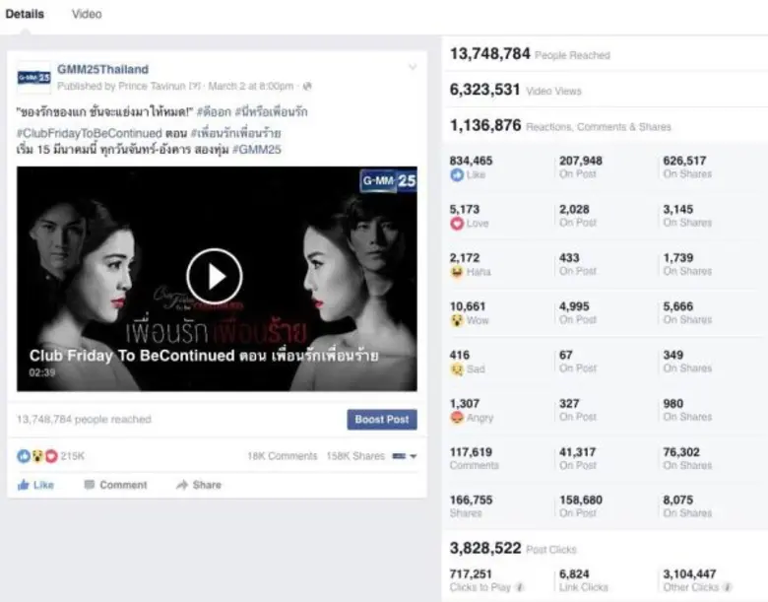
Task: Click the GMM25Thailand page avatar
Action: (x=34, y=77)
